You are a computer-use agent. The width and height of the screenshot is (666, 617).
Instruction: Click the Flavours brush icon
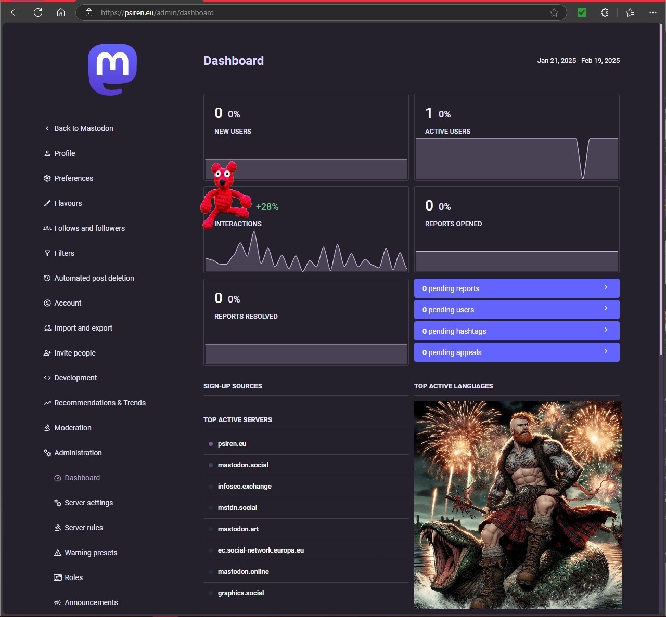pyautogui.click(x=47, y=203)
